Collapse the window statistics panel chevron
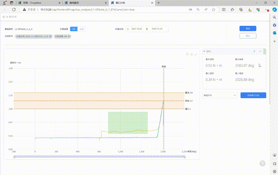This screenshot has width=278, height=175. (204, 51)
